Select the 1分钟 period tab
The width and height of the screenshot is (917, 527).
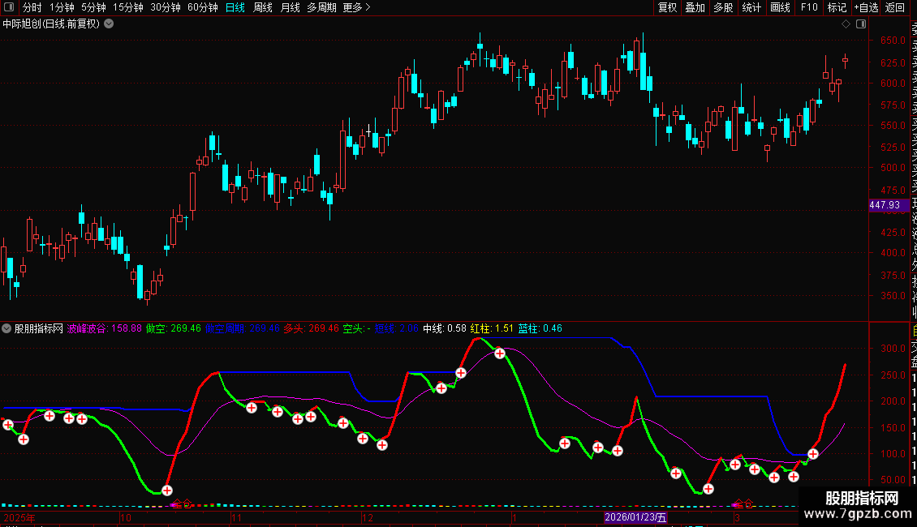point(62,7)
